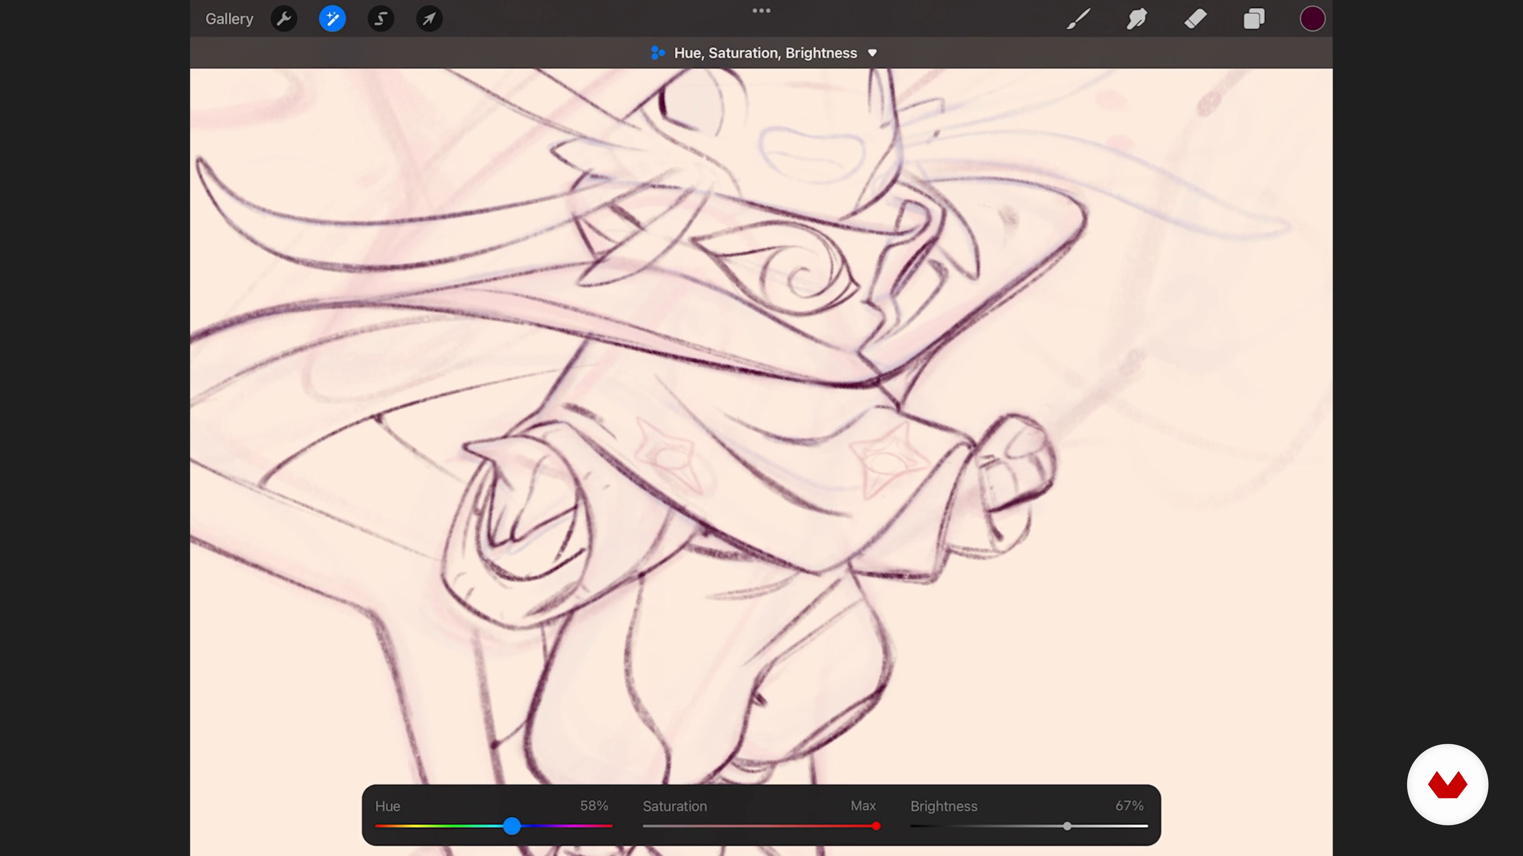Click the Brightness 67% value label
The width and height of the screenshot is (1523, 856).
tap(1129, 806)
